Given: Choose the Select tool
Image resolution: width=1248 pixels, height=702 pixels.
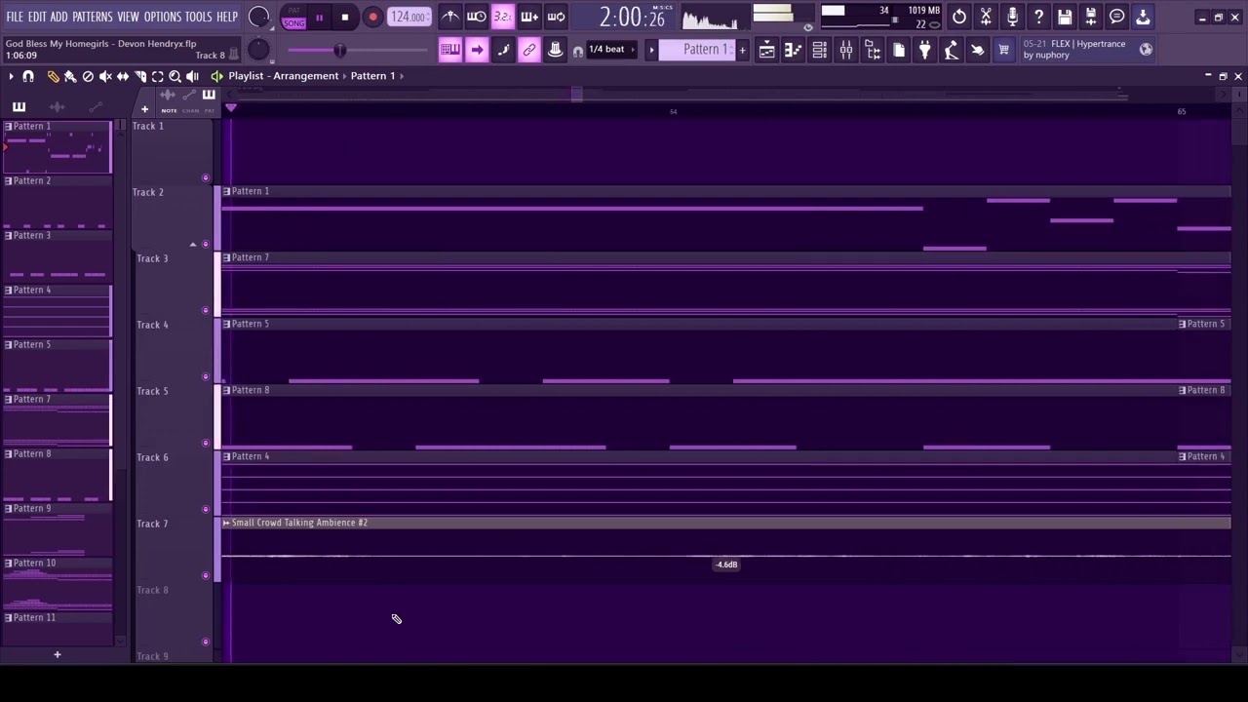Looking at the screenshot, I should [158, 76].
